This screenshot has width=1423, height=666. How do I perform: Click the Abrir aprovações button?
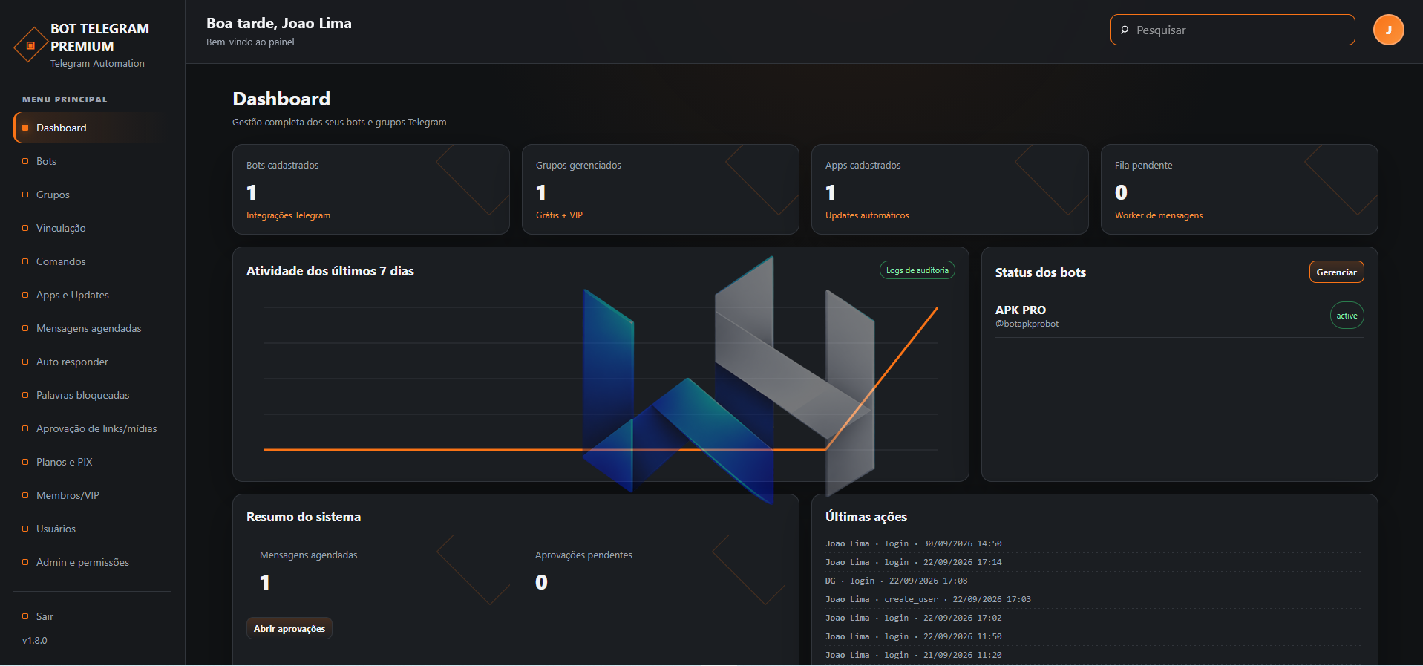289,628
